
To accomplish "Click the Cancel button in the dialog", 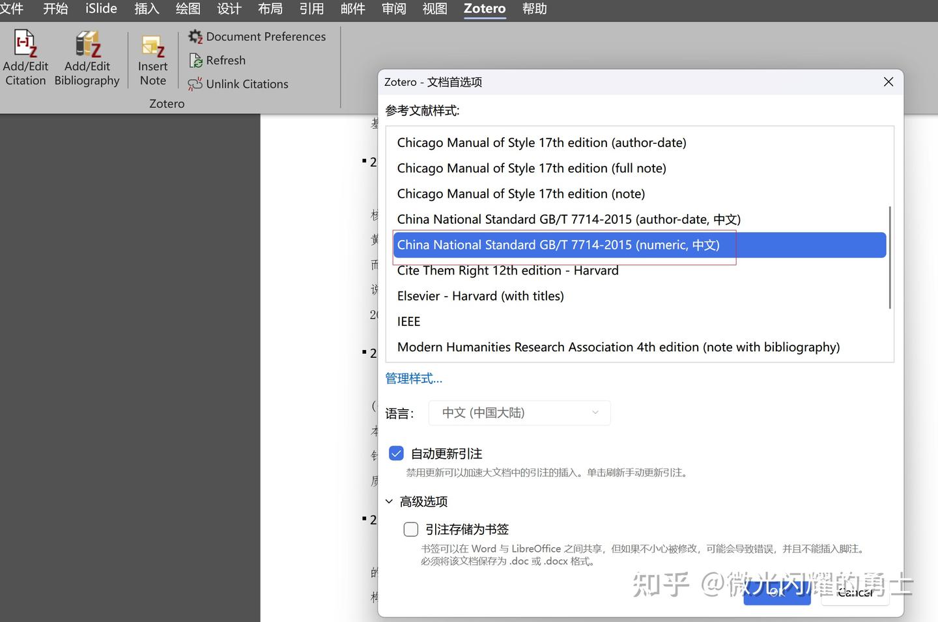I will coord(855,592).
